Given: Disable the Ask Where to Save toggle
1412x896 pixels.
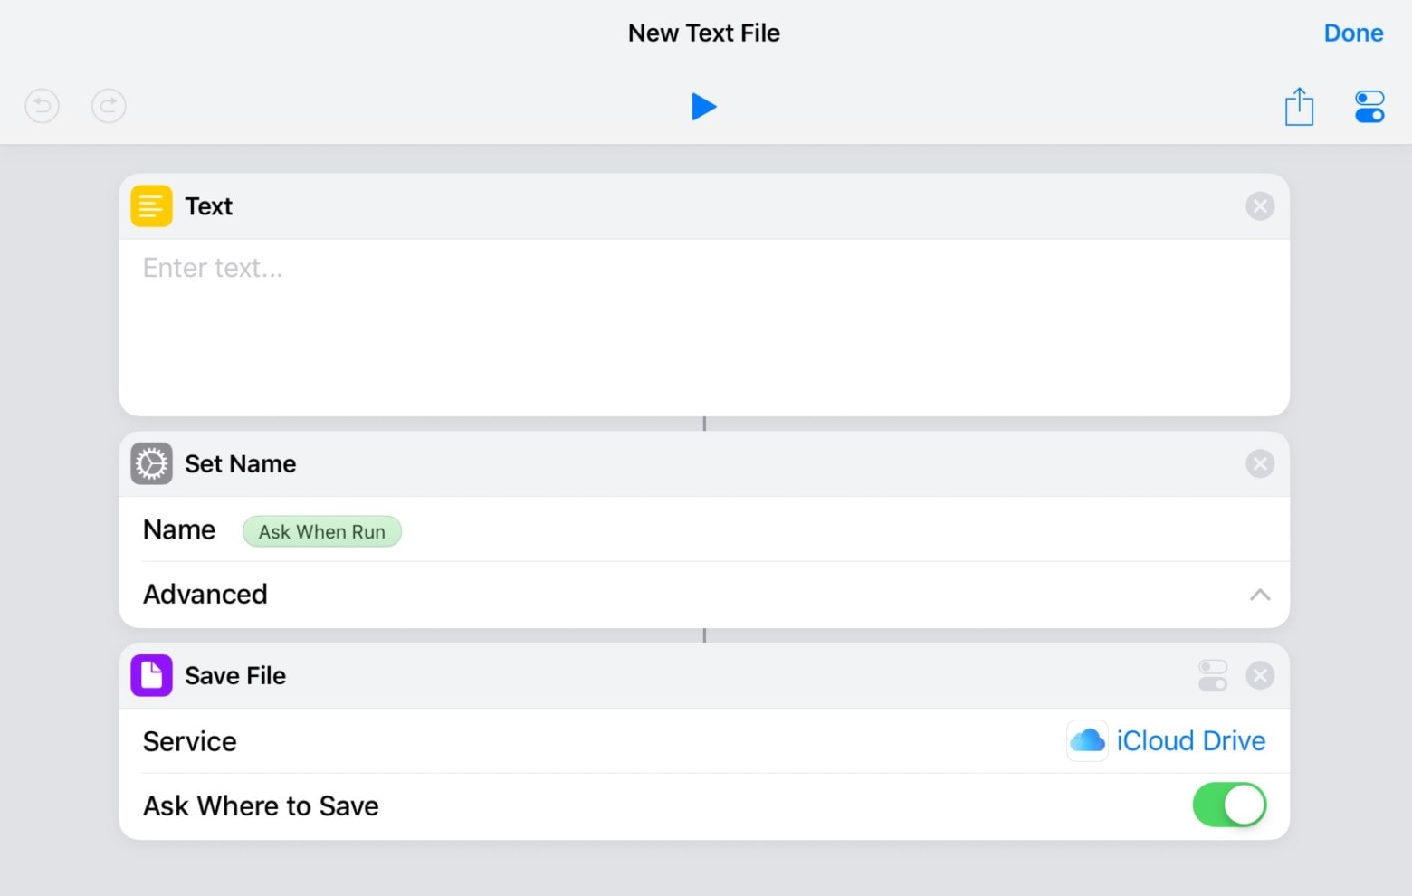Looking at the screenshot, I should click(x=1229, y=805).
